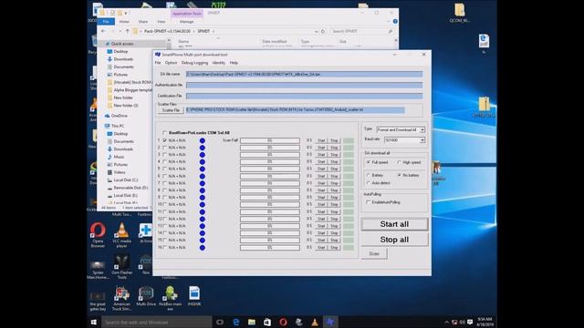584x328 pixels.
Task: Check BootRom+PreLoader COM Sel All
Action: [x=164, y=133]
